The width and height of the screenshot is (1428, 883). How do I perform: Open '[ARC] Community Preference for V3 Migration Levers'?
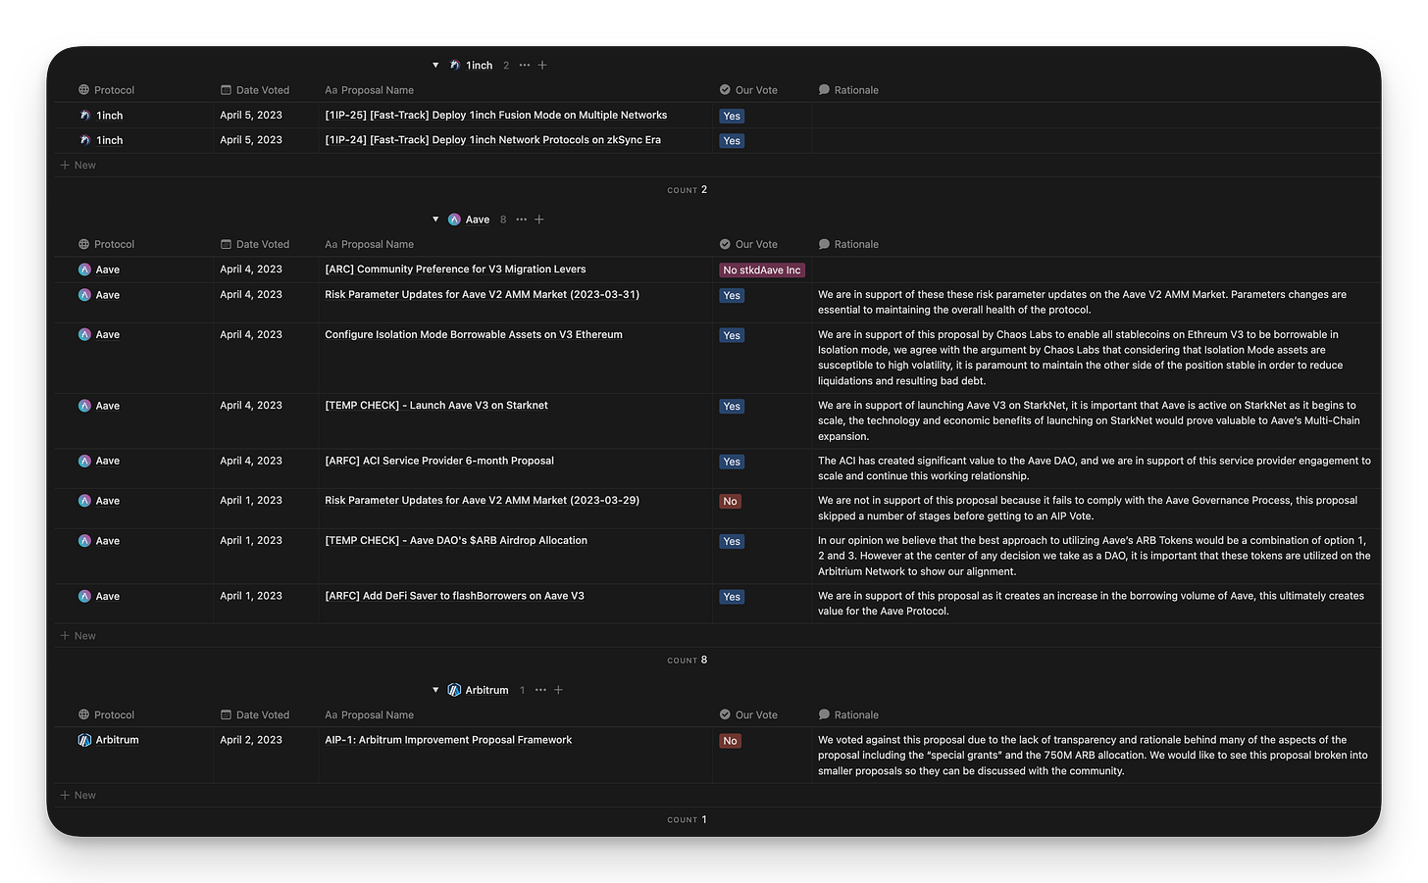click(455, 270)
